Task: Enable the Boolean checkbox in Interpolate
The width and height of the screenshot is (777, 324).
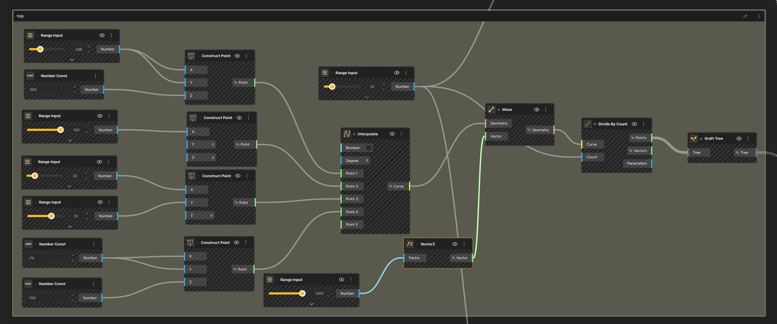Action: (x=368, y=148)
